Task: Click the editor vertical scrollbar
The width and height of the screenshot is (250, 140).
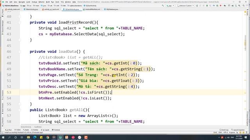Action: [x=245, y=43]
